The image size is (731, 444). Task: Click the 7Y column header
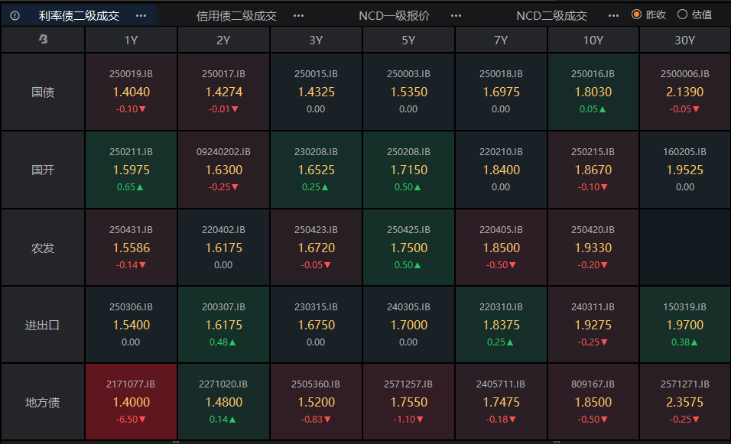501,40
